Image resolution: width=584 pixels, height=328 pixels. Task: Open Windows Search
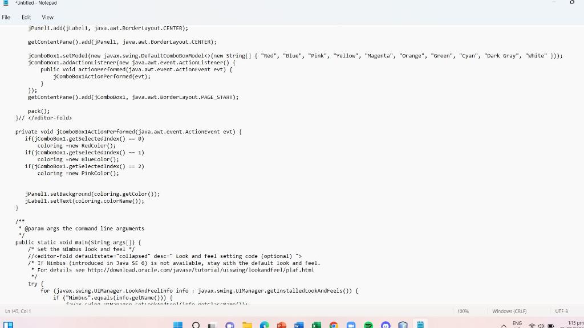[x=196, y=324]
